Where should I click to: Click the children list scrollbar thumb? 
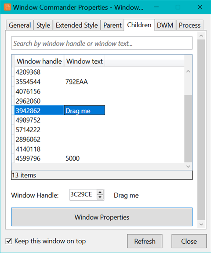188,128
